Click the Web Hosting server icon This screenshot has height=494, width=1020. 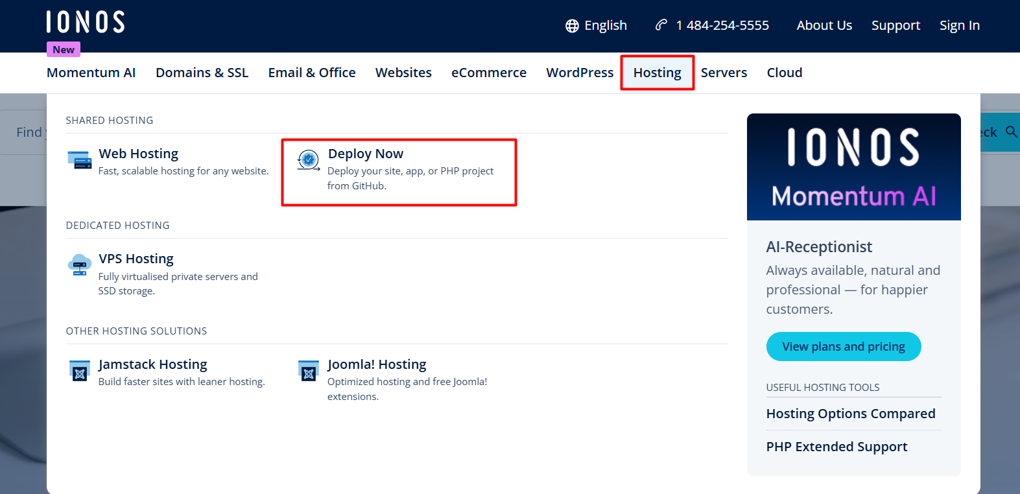tap(80, 160)
